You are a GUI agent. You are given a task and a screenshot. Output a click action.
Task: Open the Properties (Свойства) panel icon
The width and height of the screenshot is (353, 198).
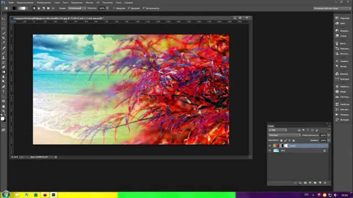(x=337, y=104)
